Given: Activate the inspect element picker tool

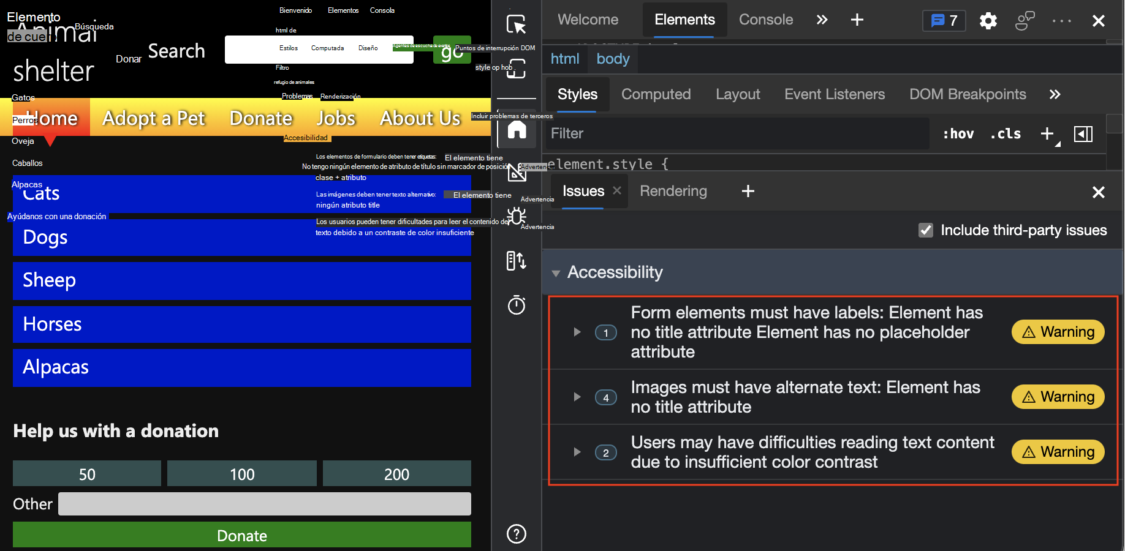Looking at the screenshot, I should [516, 24].
